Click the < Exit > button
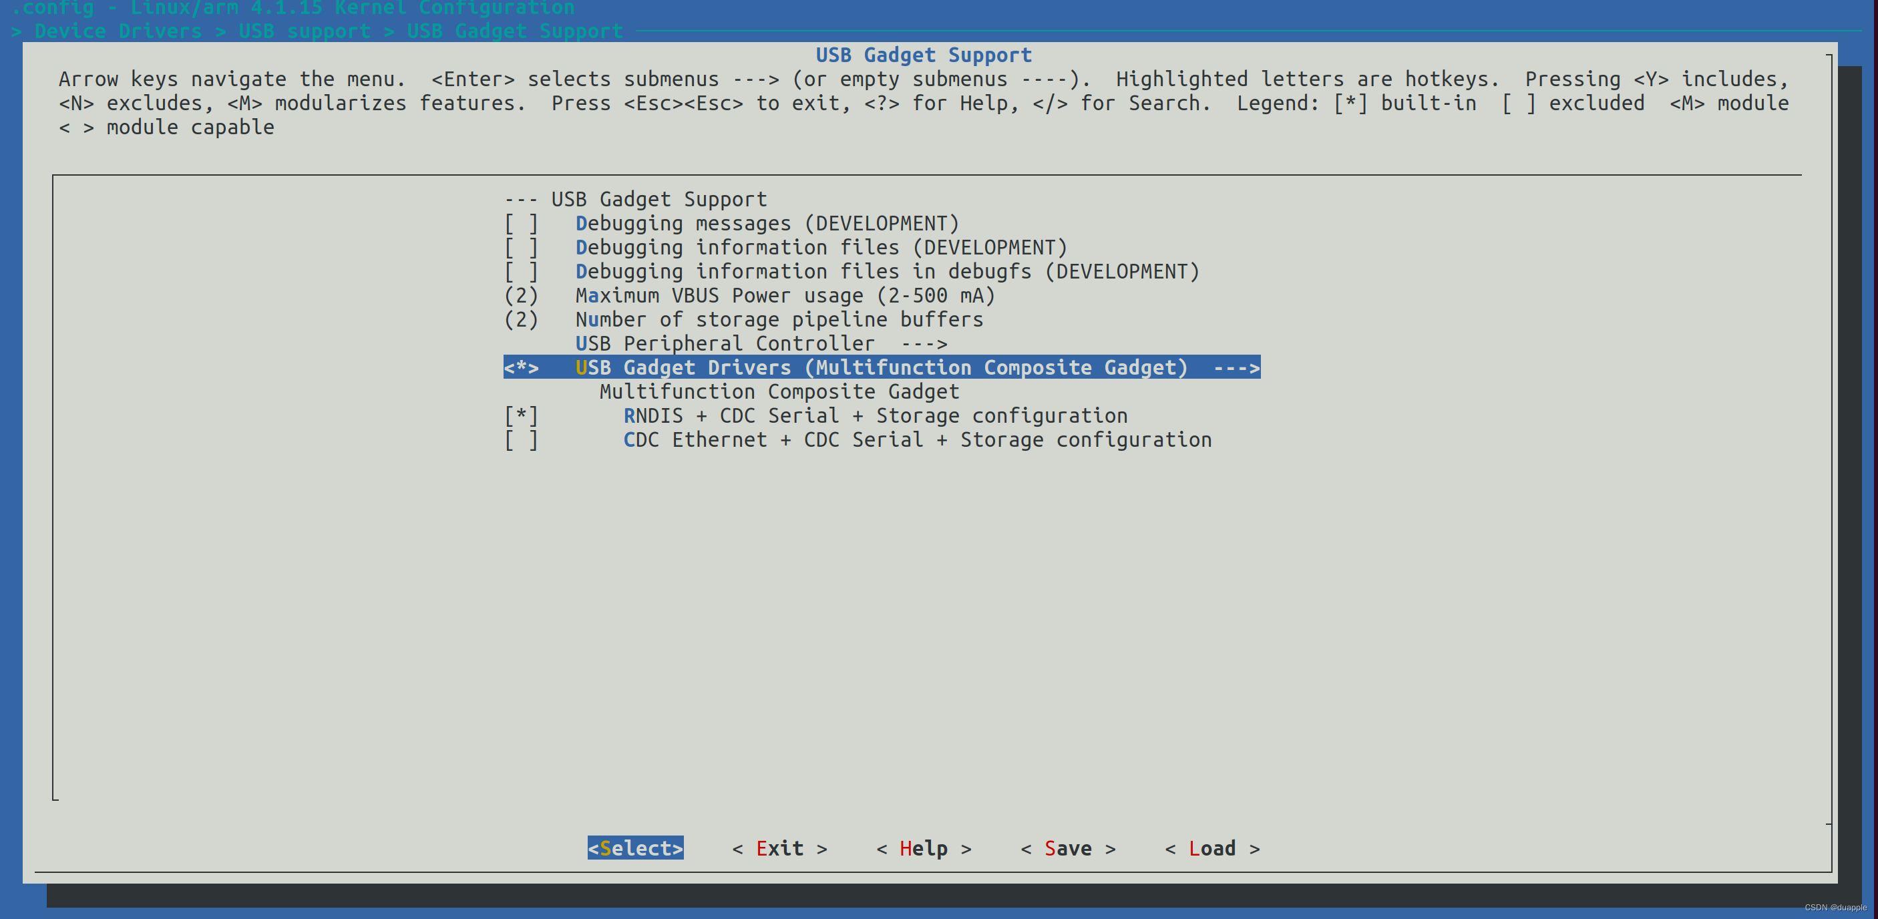Screen dimensions: 1878x919 (x=779, y=848)
